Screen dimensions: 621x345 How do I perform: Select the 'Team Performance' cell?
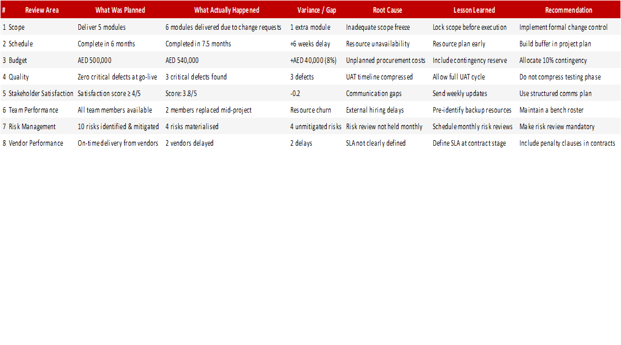point(33,110)
